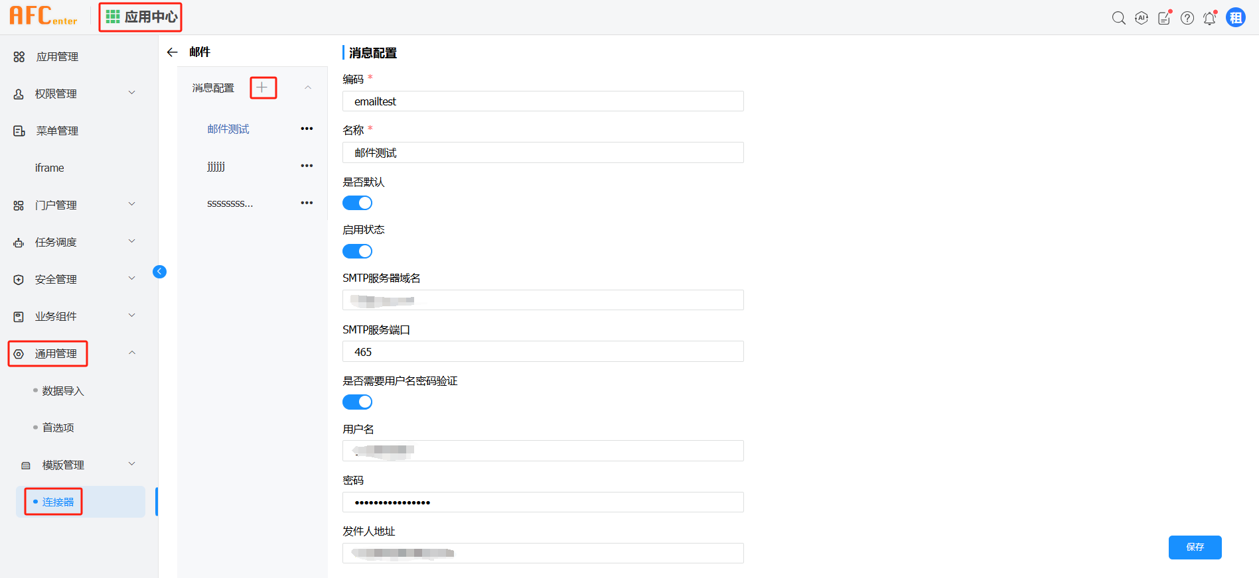Screen dimensions: 1259x578
Task: Expand the 安全管理 submenu arrow
Action: 132,279
